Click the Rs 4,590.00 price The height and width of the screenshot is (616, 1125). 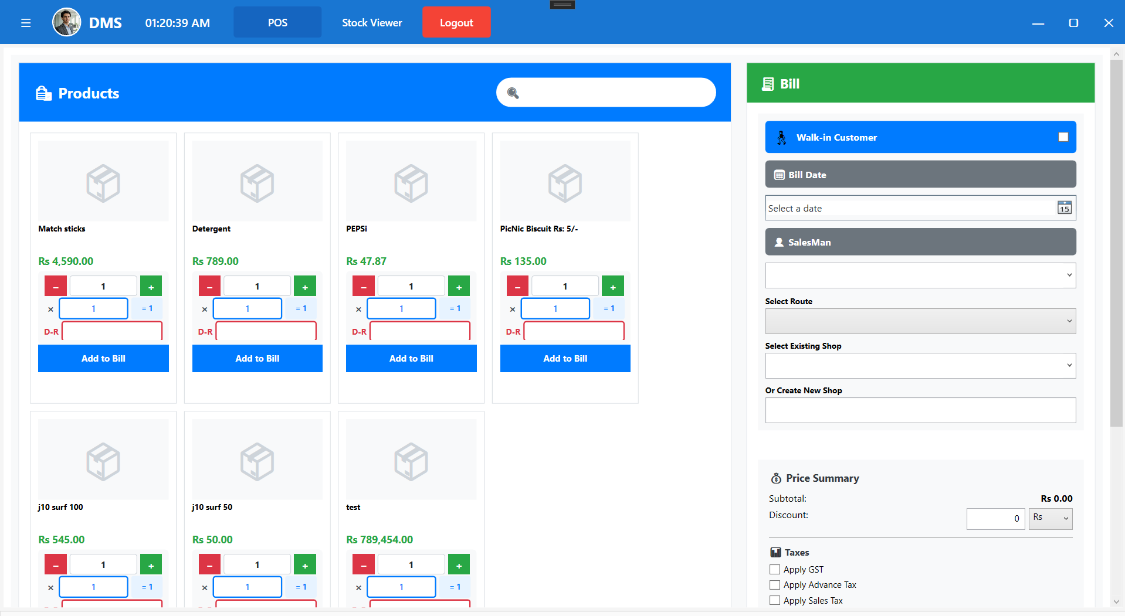(66, 261)
